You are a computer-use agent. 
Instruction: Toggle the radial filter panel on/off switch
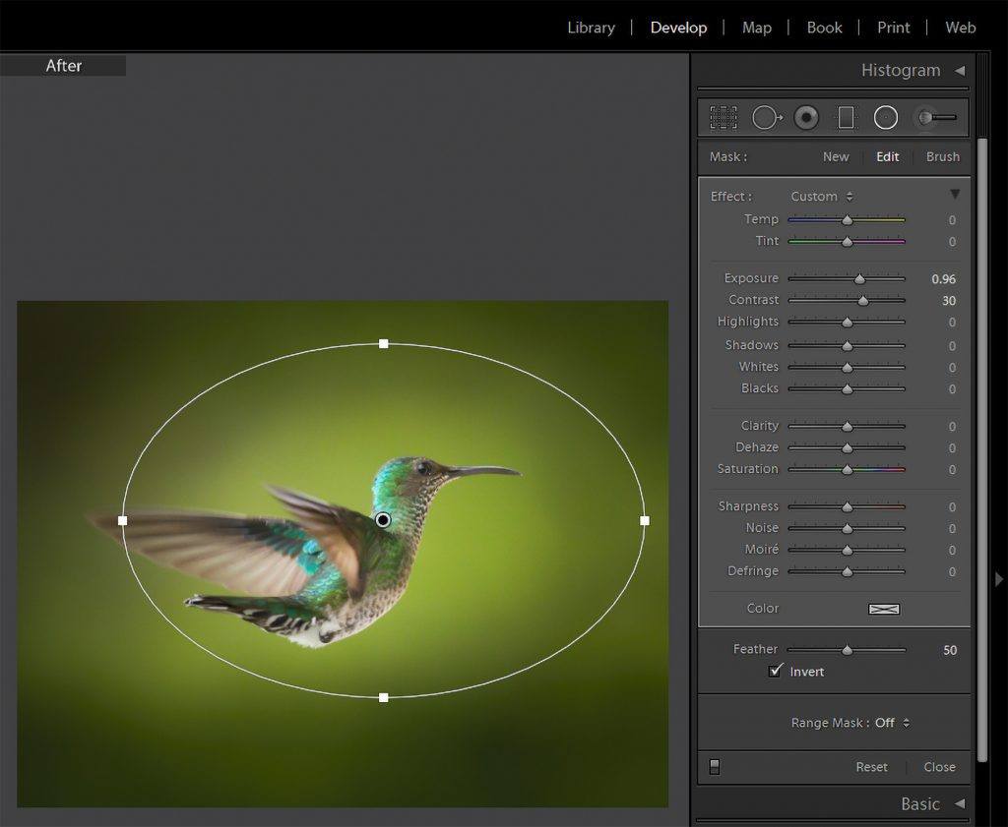715,767
